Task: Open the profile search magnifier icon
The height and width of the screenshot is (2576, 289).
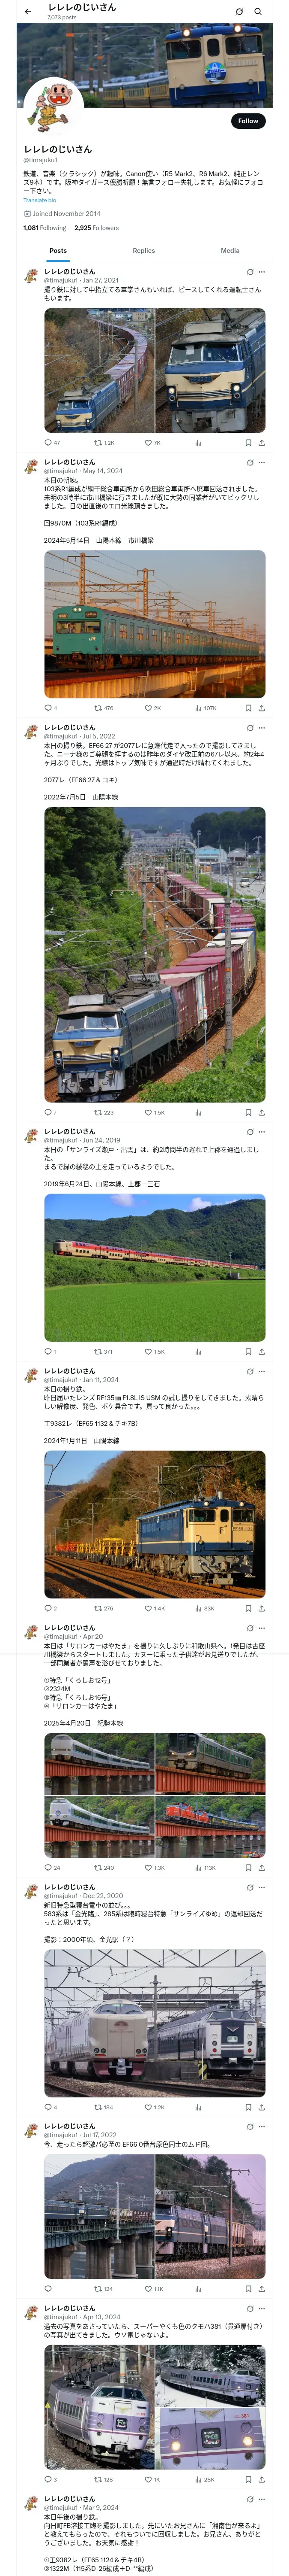Action: (x=257, y=11)
